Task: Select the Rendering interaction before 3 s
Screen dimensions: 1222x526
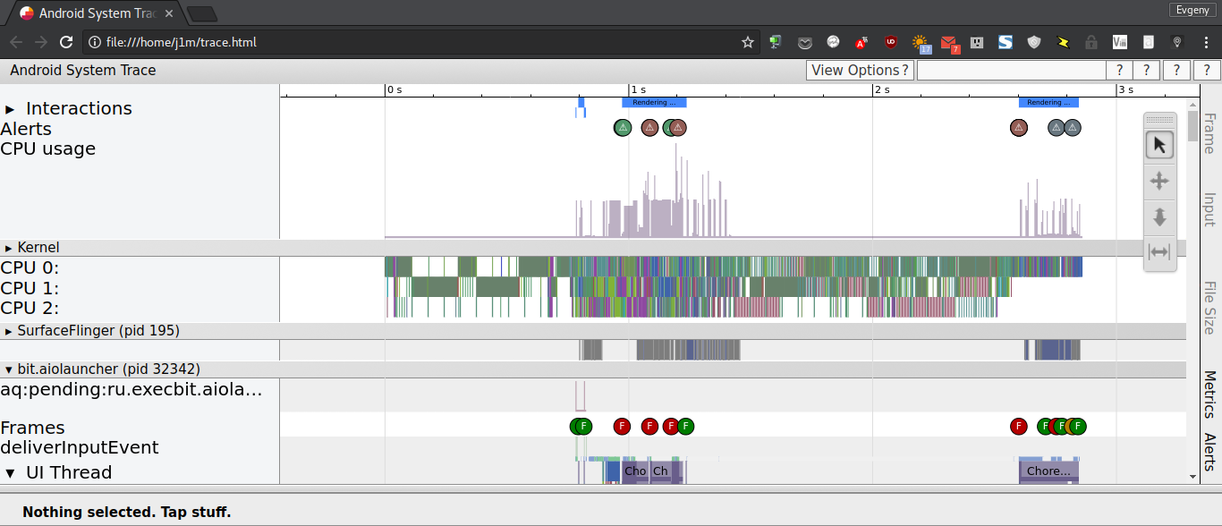Action: [1048, 102]
